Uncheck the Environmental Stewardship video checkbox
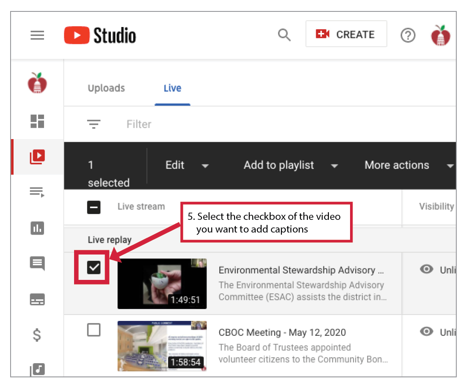This screenshot has width=469, height=386. click(94, 267)
